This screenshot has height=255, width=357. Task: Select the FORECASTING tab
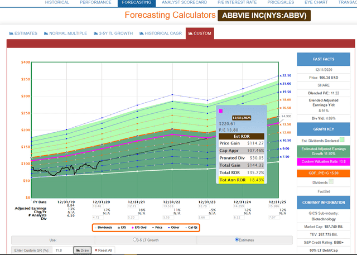pos(137,3)
